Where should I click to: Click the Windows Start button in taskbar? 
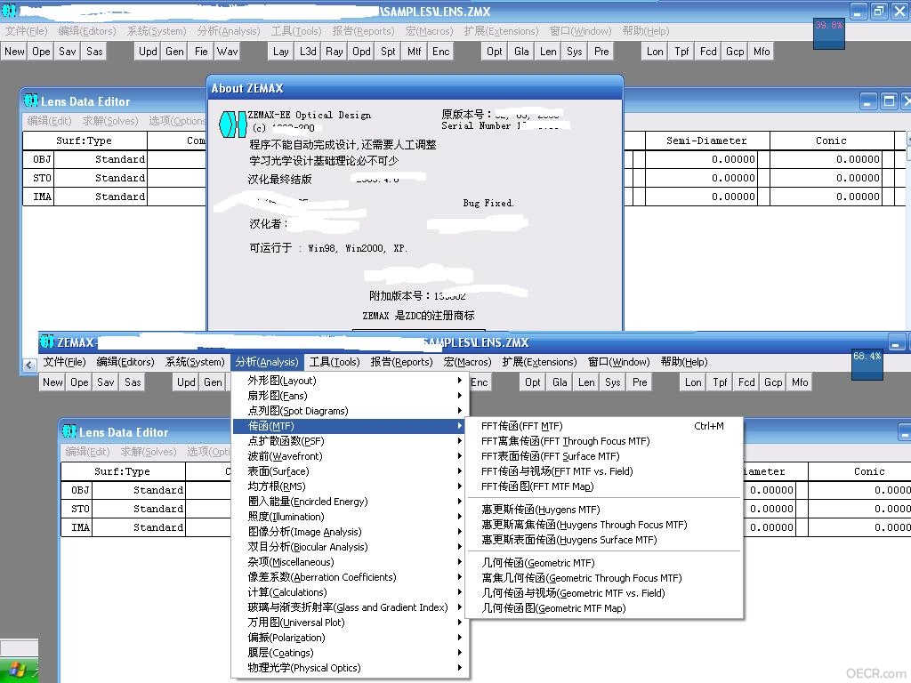pyautogui.click(x=19, y=671)
